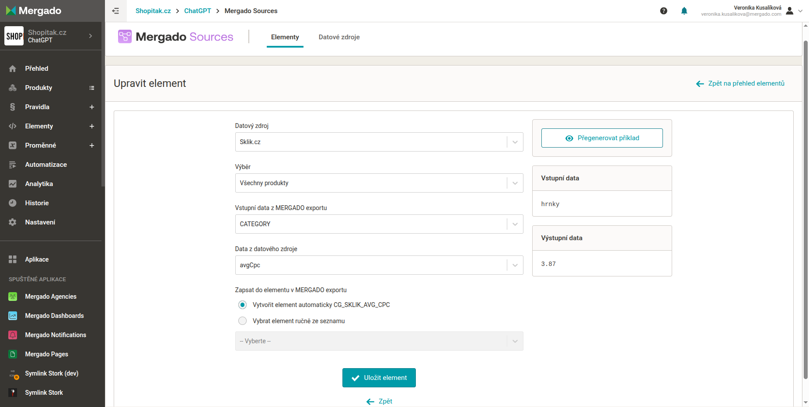Open the CATEGORY input data dropdown
The width and height of the screenshot is (809, 407).
tap(379, 224)
